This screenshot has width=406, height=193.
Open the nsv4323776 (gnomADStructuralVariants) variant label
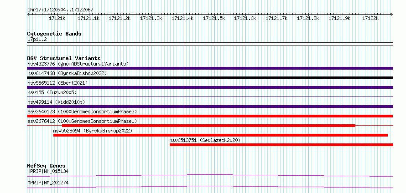(x=78, y=64)
